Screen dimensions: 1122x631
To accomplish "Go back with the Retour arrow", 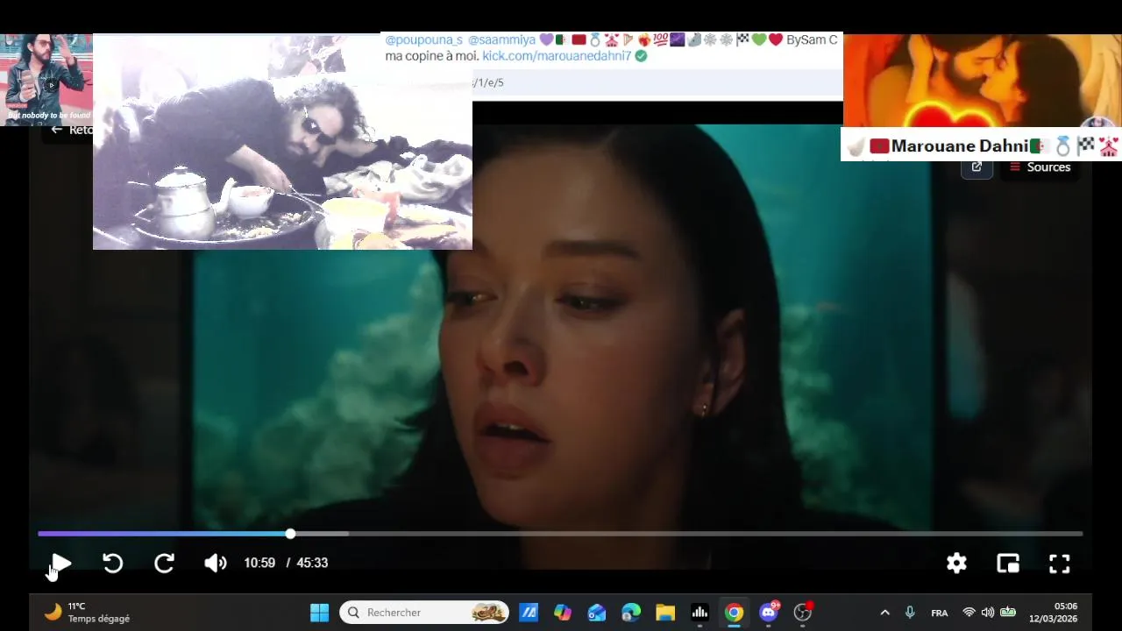I will tap(68, 130).
